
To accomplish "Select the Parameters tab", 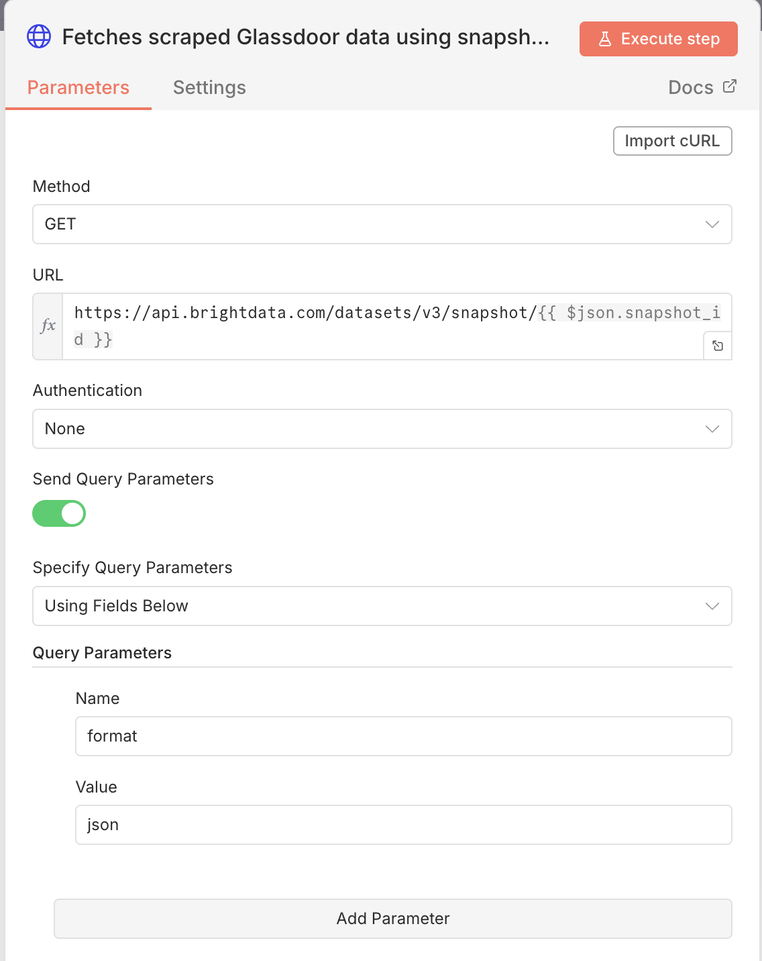I will 78,87.
